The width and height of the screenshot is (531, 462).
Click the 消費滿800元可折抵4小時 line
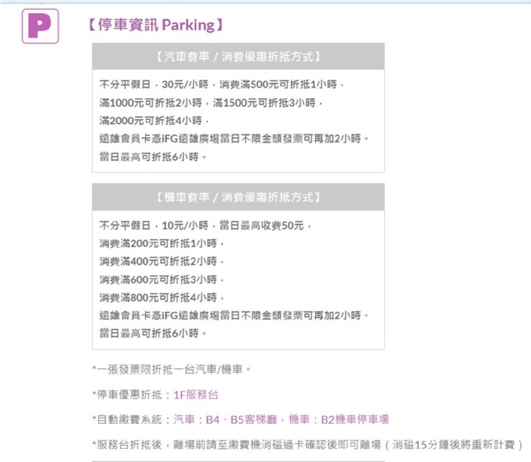pos(162,297)
